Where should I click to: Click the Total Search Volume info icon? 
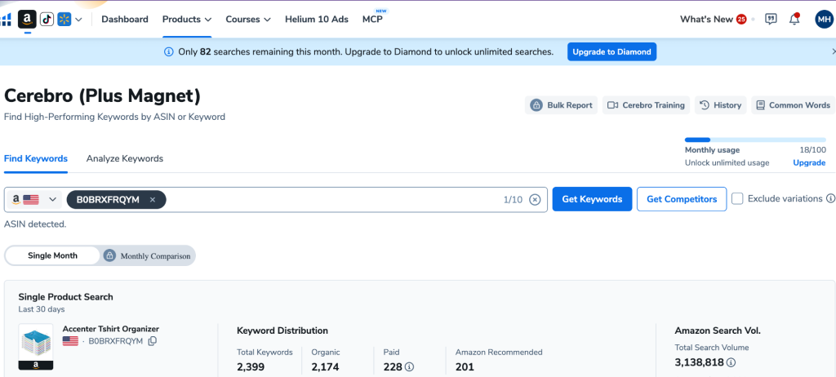731,362
